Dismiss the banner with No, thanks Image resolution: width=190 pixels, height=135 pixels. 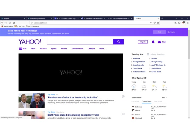tap(171, 32)
